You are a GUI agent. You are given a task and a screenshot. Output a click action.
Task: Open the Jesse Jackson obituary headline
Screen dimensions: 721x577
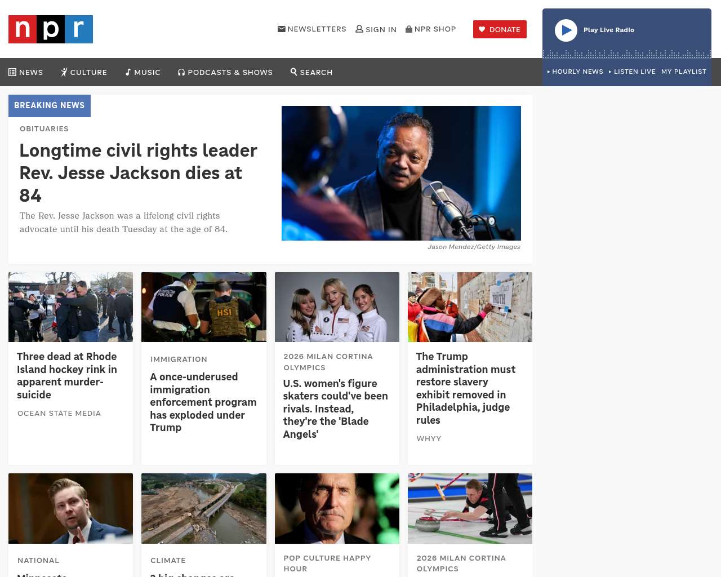coord(139,173)
